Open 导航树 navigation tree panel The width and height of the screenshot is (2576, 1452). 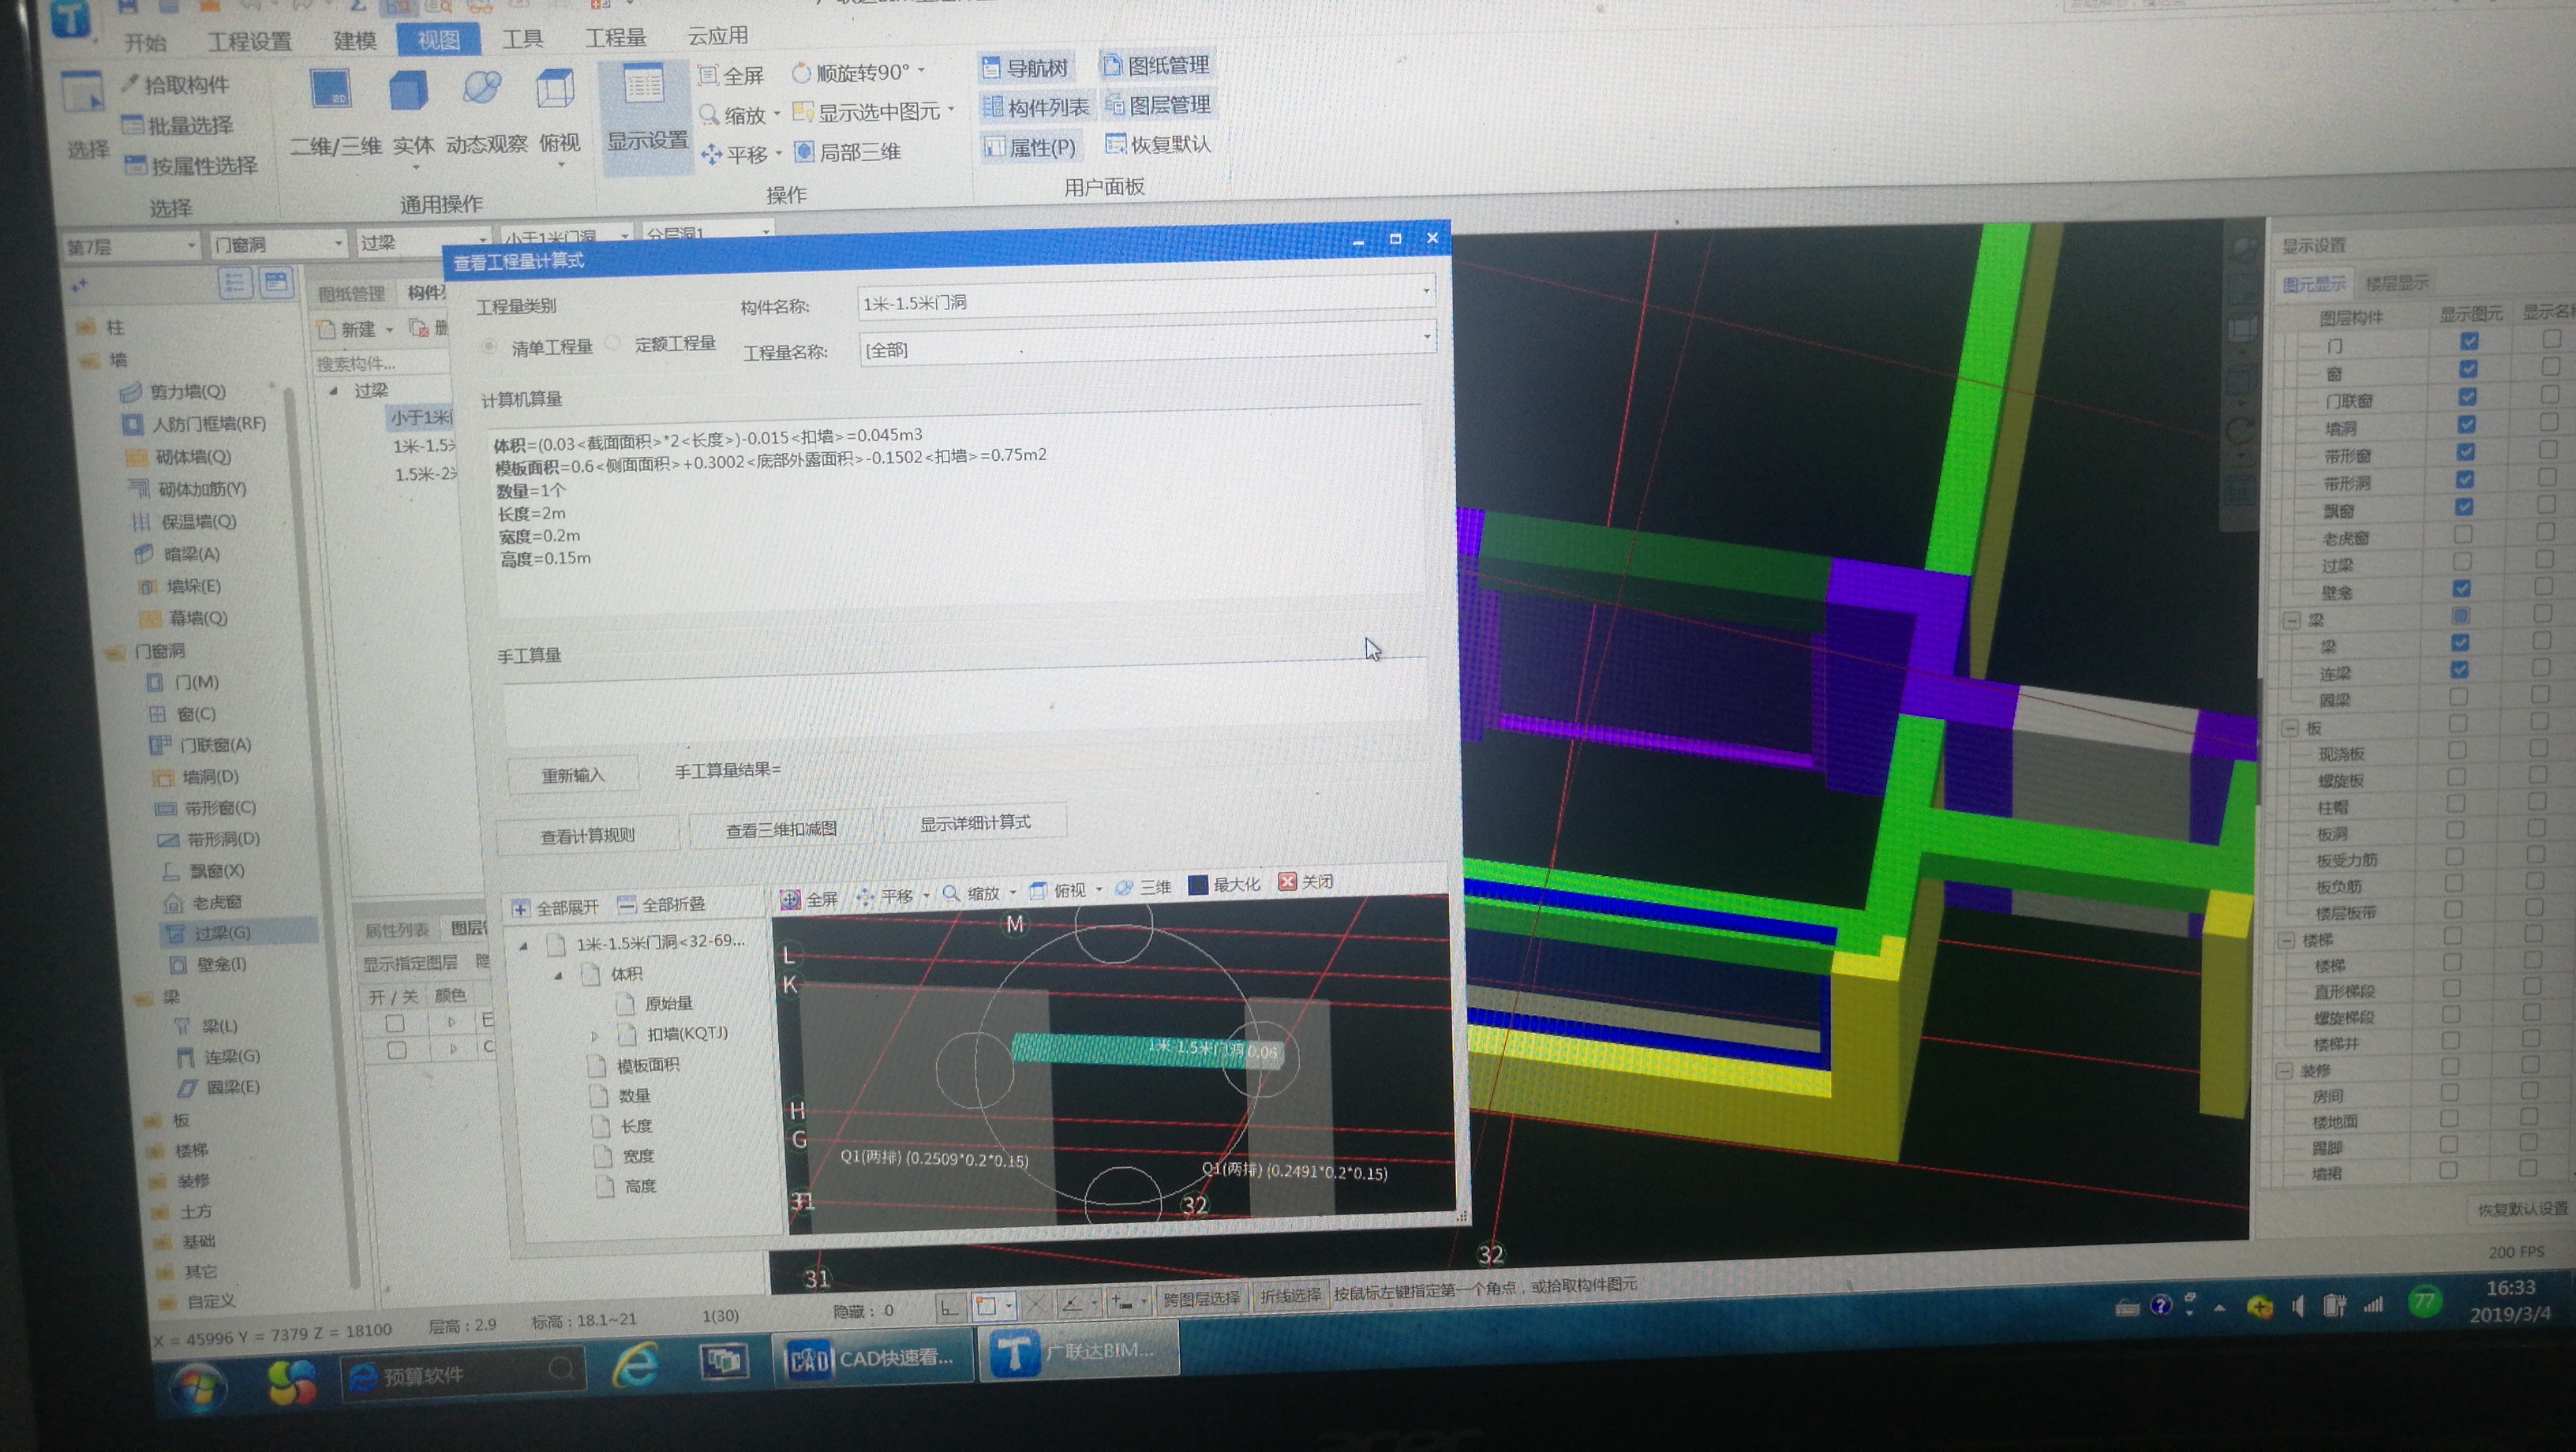tap(1025, 68)
